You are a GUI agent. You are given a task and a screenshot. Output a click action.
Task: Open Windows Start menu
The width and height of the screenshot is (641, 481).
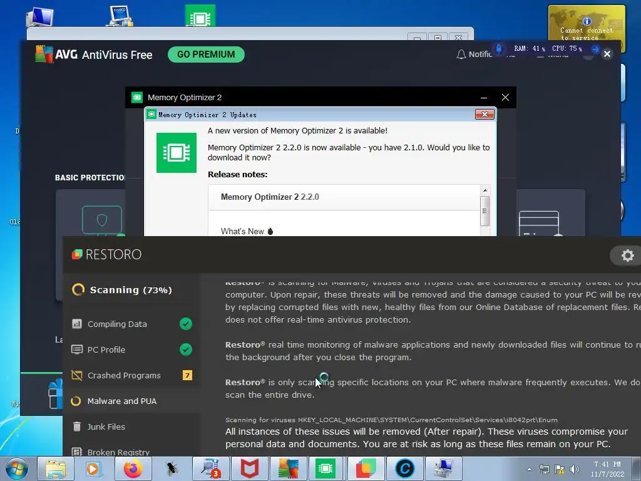tap(16, 468)
